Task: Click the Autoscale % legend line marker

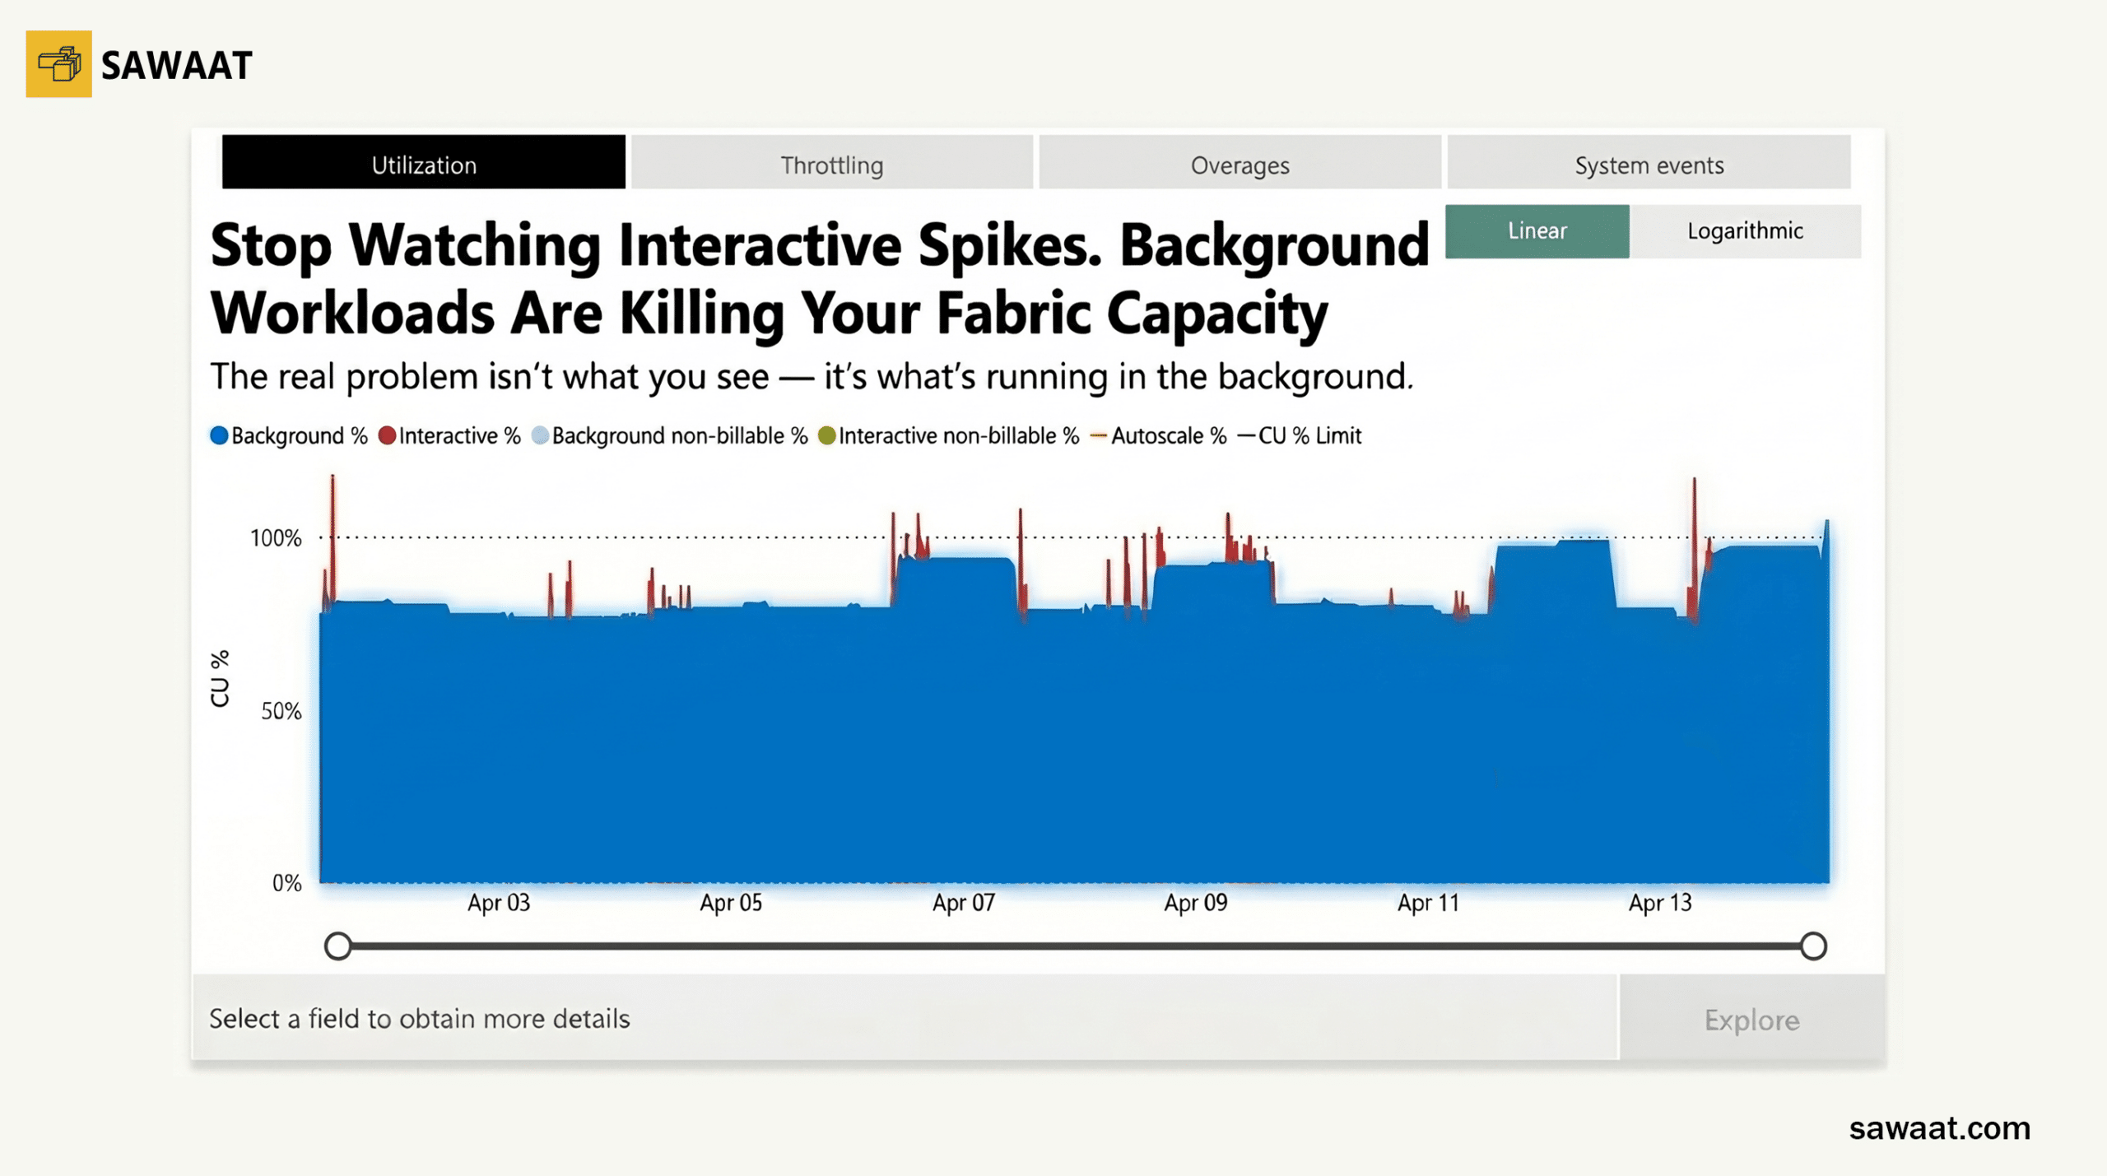Action: click(x=1098, y=436)
